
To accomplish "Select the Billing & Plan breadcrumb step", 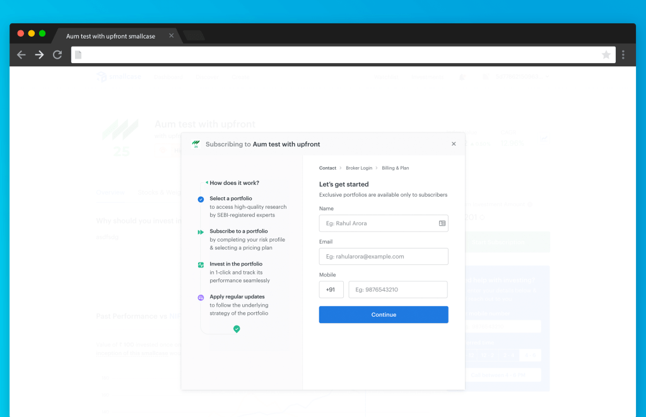I will coord(396,168).
